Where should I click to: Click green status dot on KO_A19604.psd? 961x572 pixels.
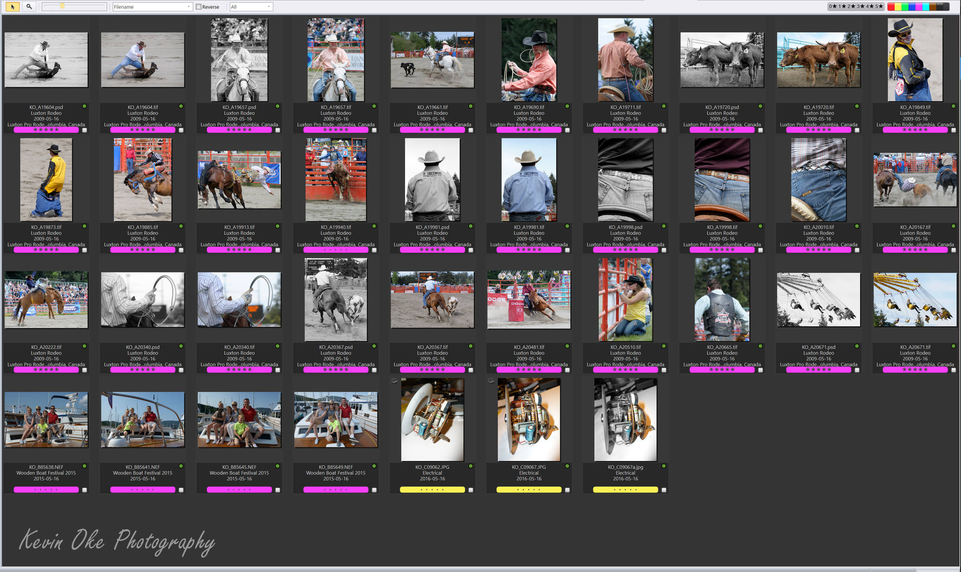pyautogui.click(x=84, y=106)
